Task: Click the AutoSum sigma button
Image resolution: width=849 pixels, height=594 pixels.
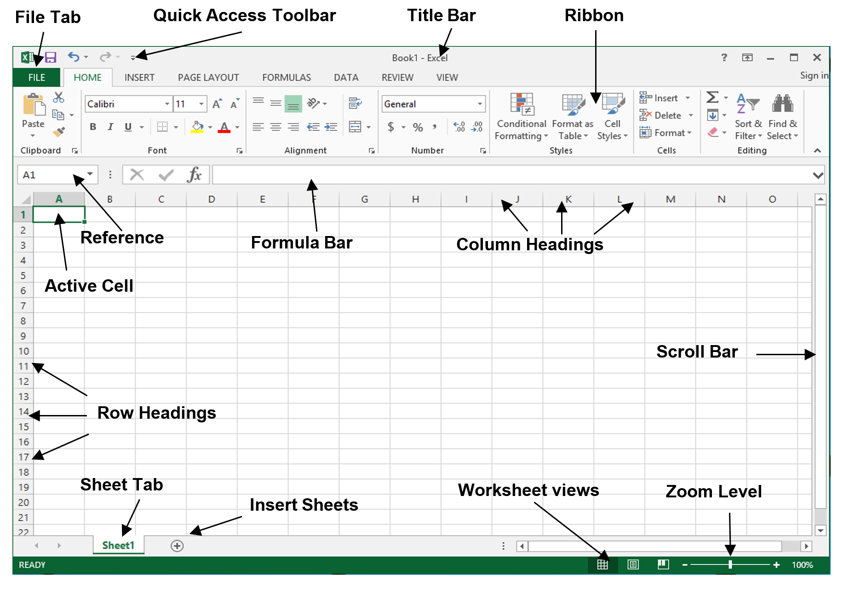Action: coord(712,97)
